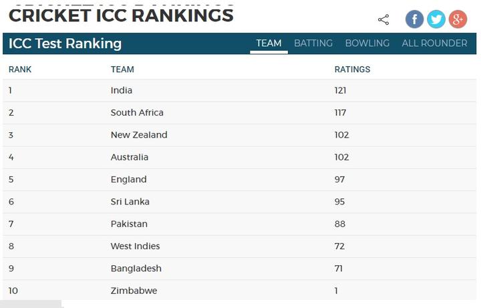The image size is (481, 308).
Task: Switch to the TEAM tab
Action: pos(269,43)
